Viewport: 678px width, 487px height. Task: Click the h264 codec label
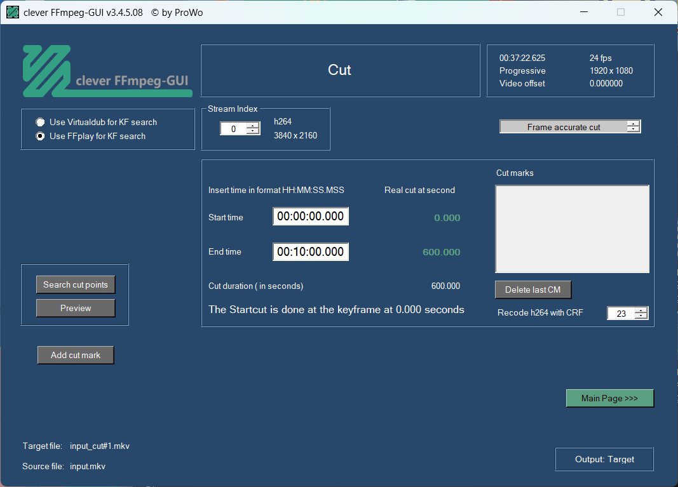(x=282, y=121)
